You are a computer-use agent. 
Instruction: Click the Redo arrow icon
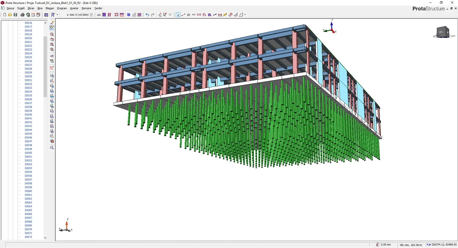153,15
